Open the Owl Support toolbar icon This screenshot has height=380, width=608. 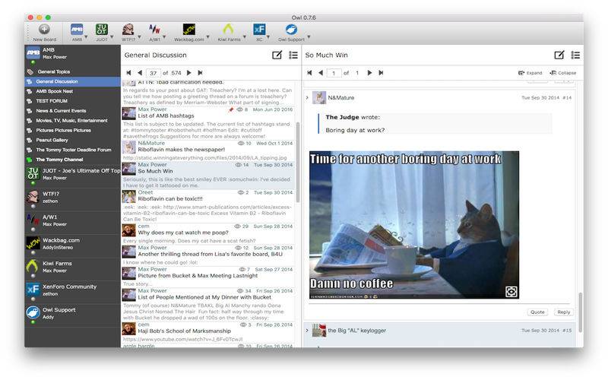[x=291, y=30]
